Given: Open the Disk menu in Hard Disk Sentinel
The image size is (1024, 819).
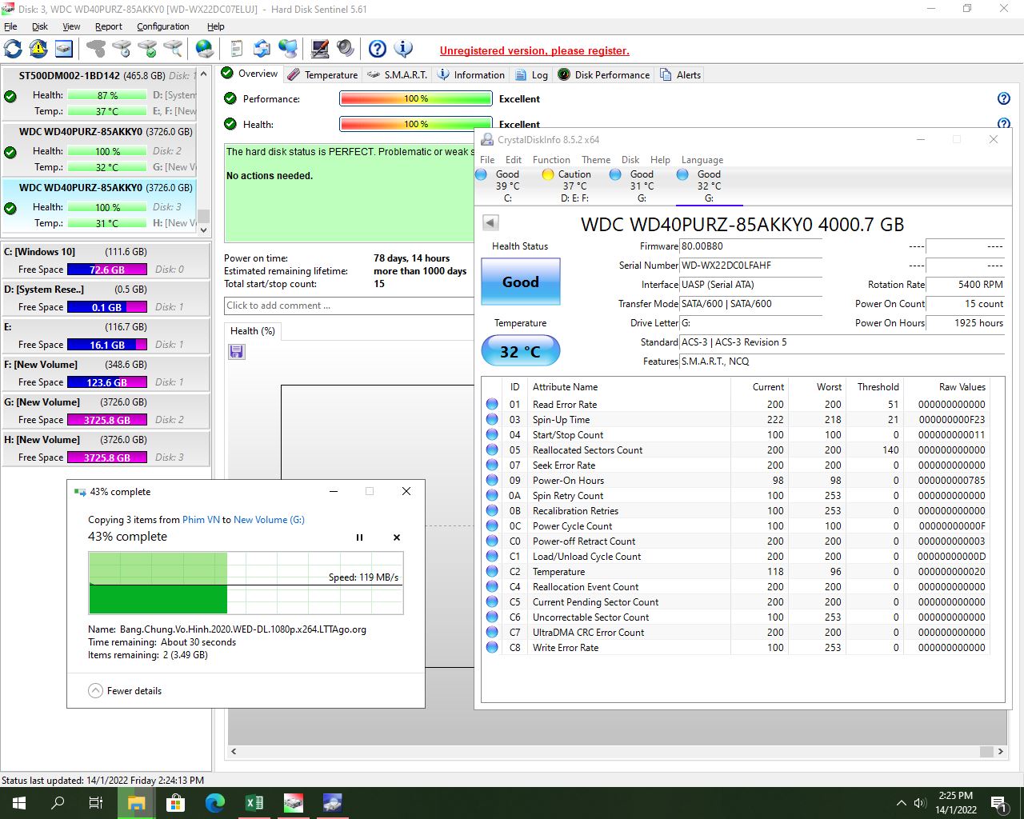Looking at the screenshot, I should point(40,26).
